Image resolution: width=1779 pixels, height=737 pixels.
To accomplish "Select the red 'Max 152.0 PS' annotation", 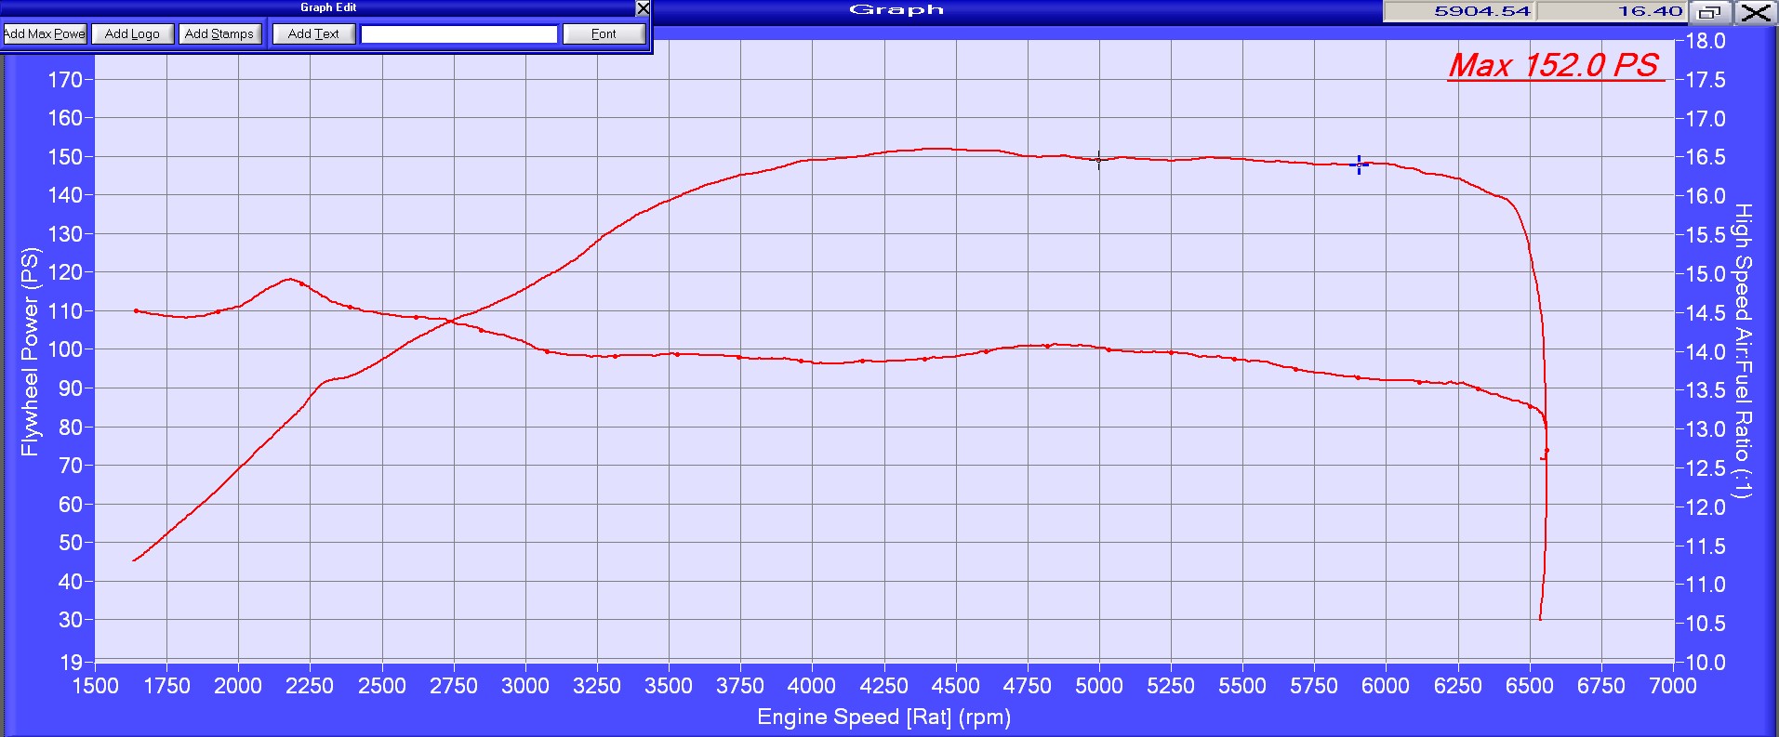I will tap(1554, 65).
